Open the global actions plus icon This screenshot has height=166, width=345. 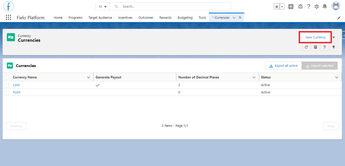[291, 7]
